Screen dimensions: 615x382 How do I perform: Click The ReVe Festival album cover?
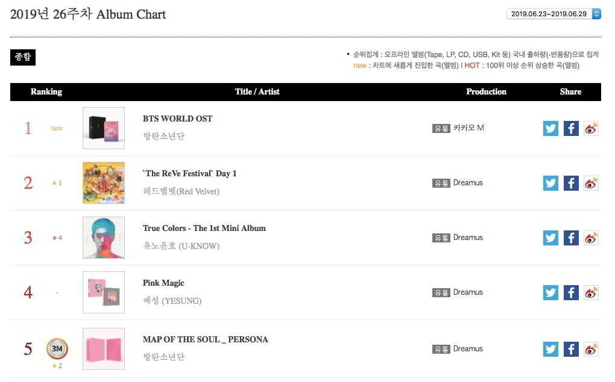click(104, 183)
